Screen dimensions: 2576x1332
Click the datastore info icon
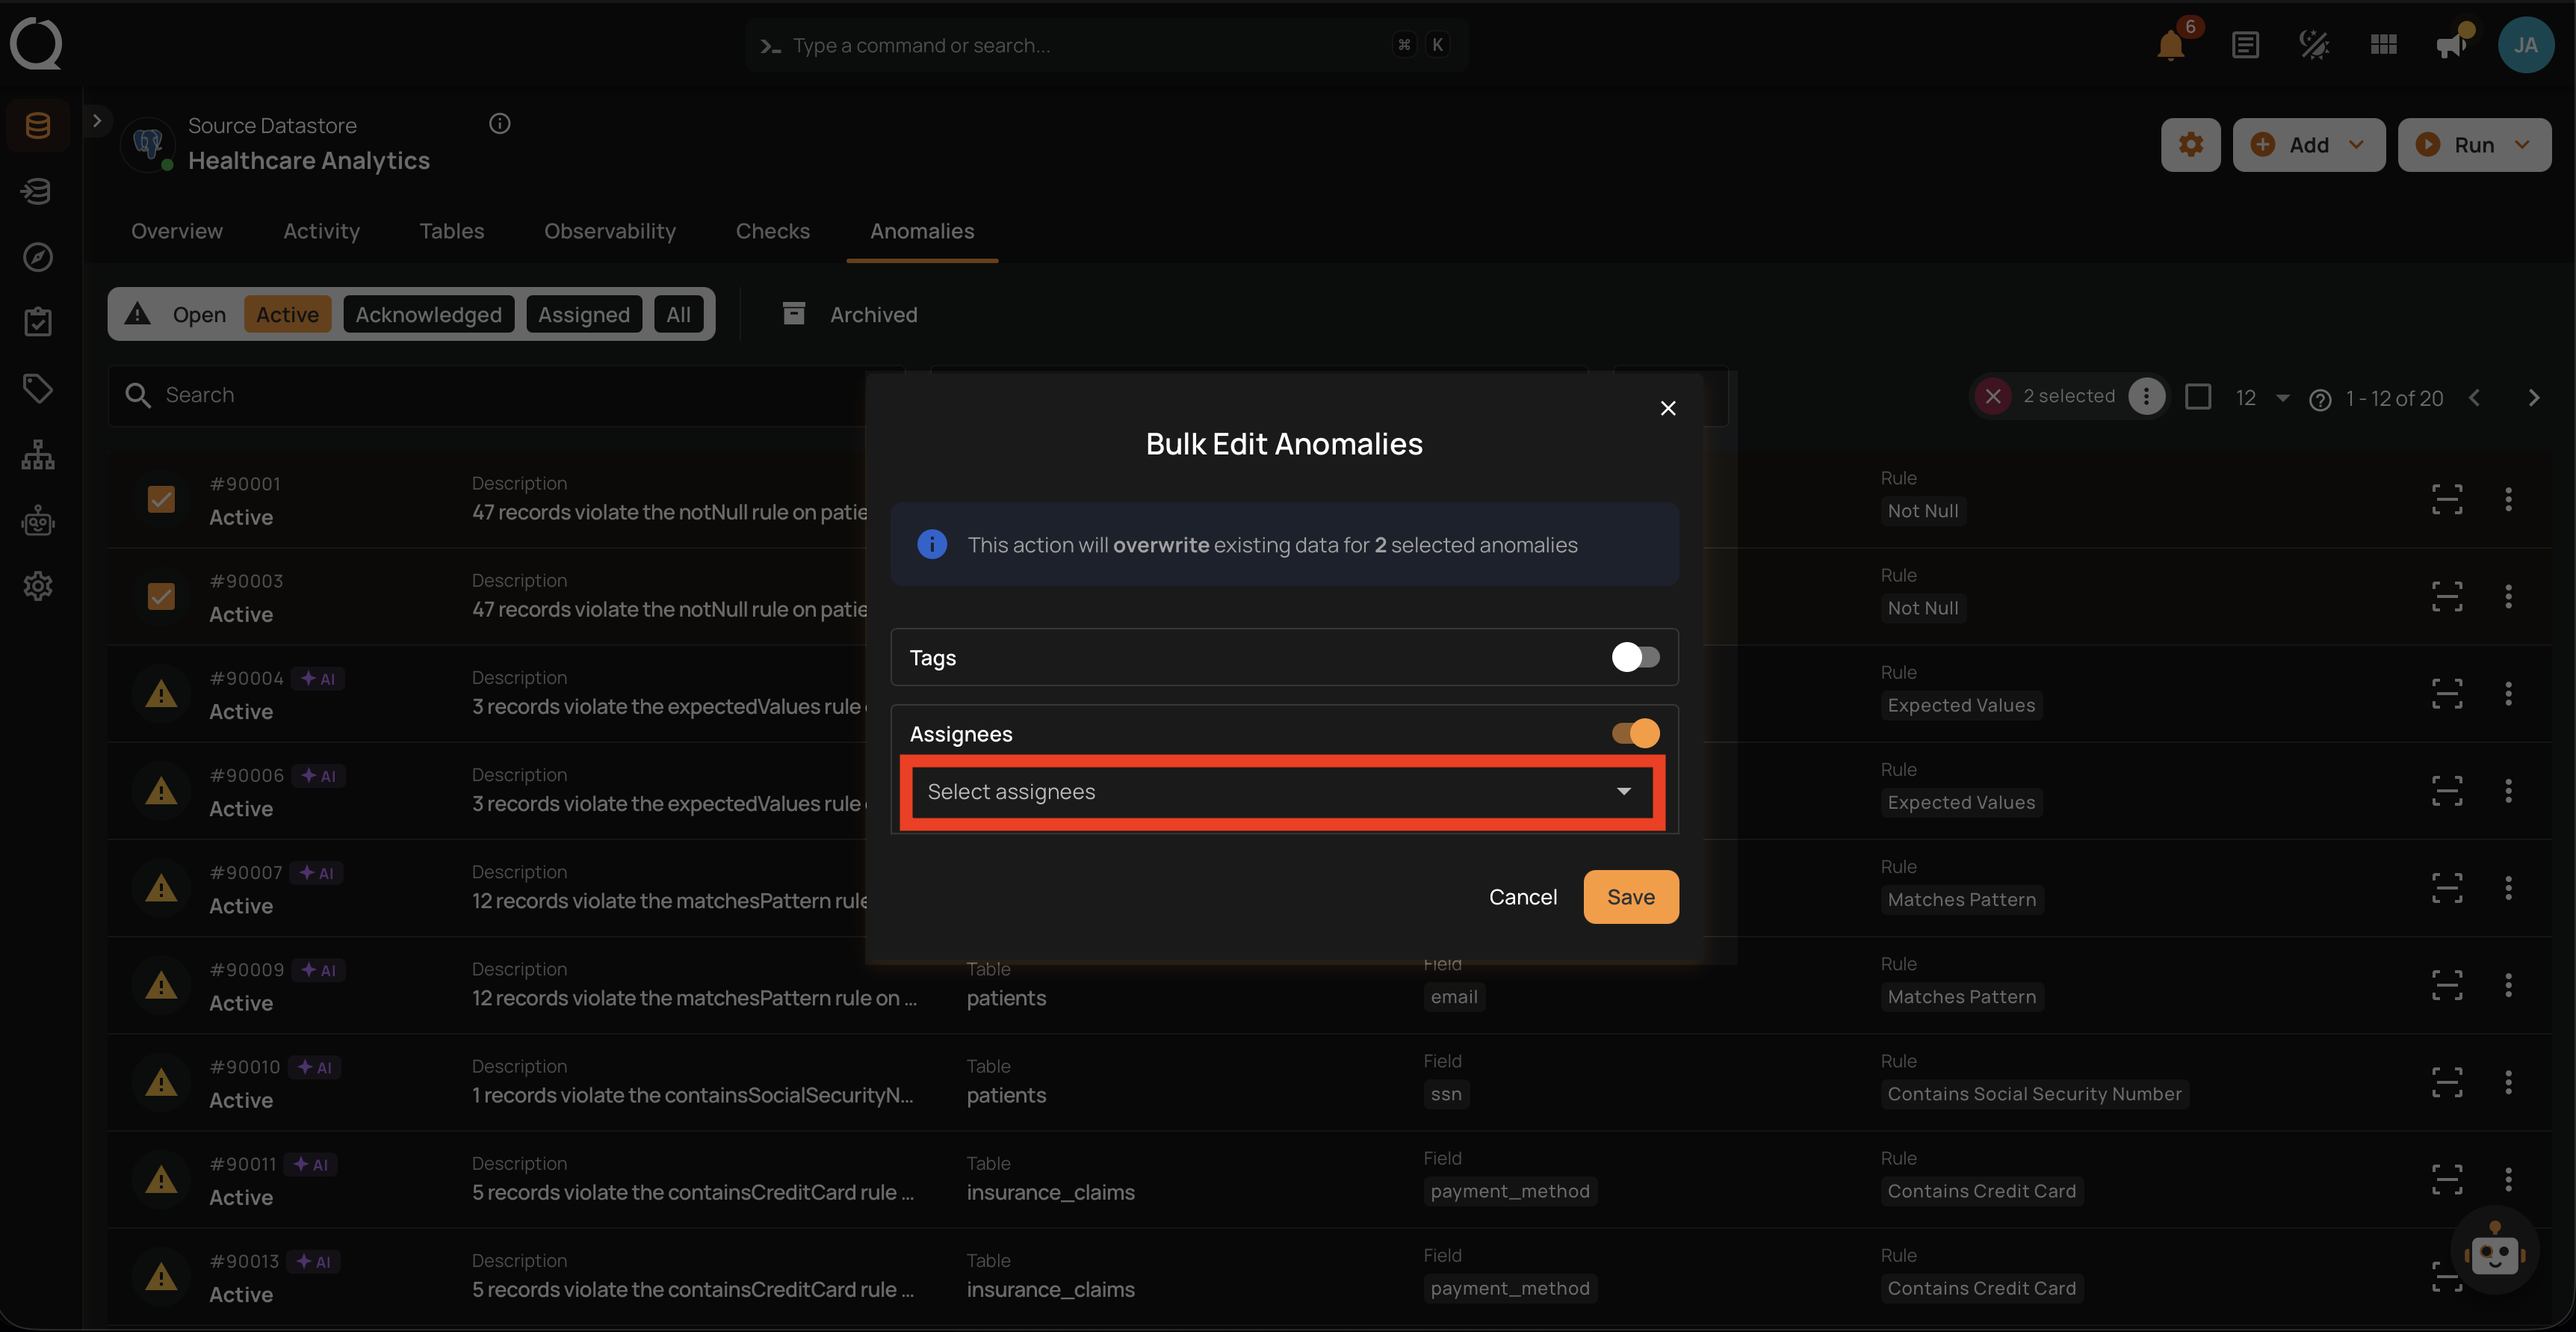pyautogui.click(x=500, y=124)
